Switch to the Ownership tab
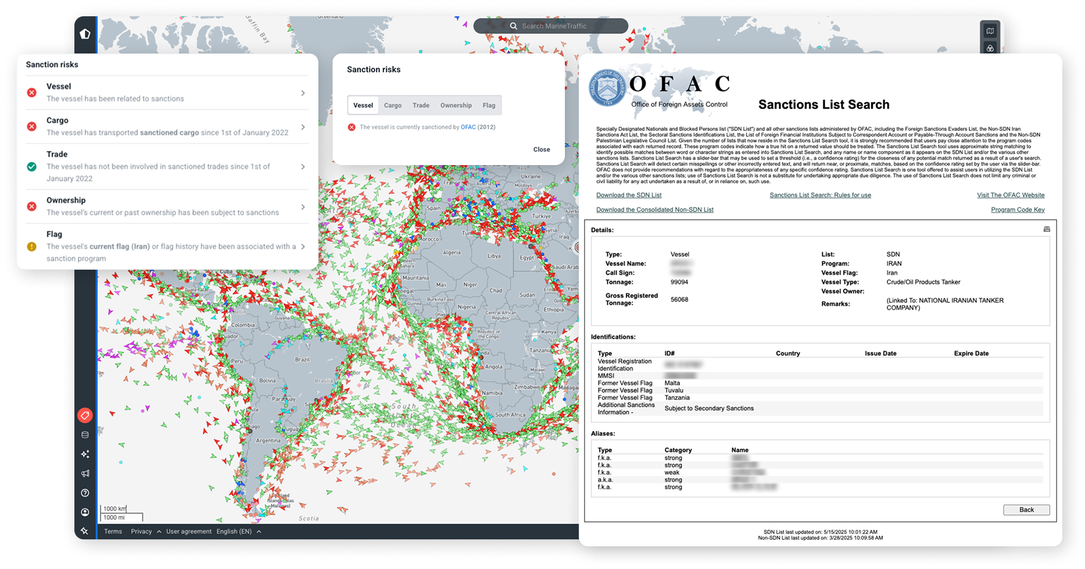The height and width of the screenshot is (569, 1085). (456, 105)
